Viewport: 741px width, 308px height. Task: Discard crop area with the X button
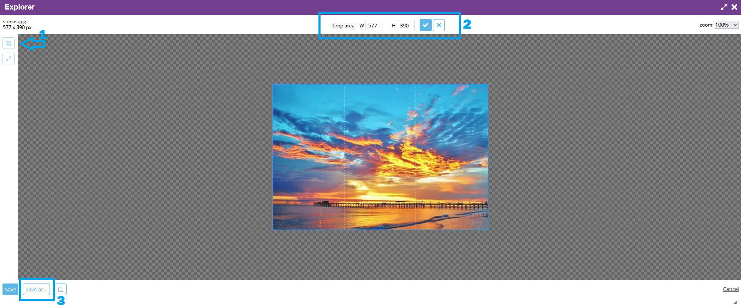click(x=439, y=25)
